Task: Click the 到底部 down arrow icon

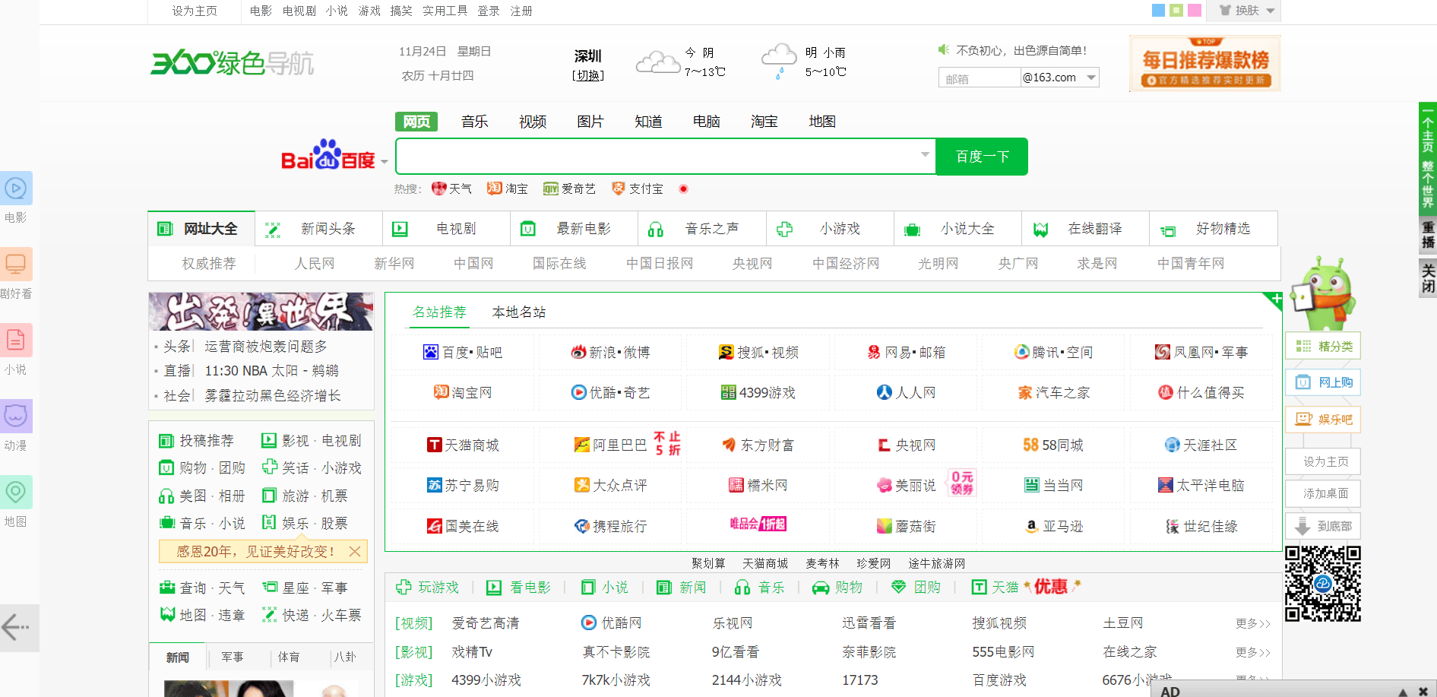Action: pyautogui.click(x=1302, y=526)
